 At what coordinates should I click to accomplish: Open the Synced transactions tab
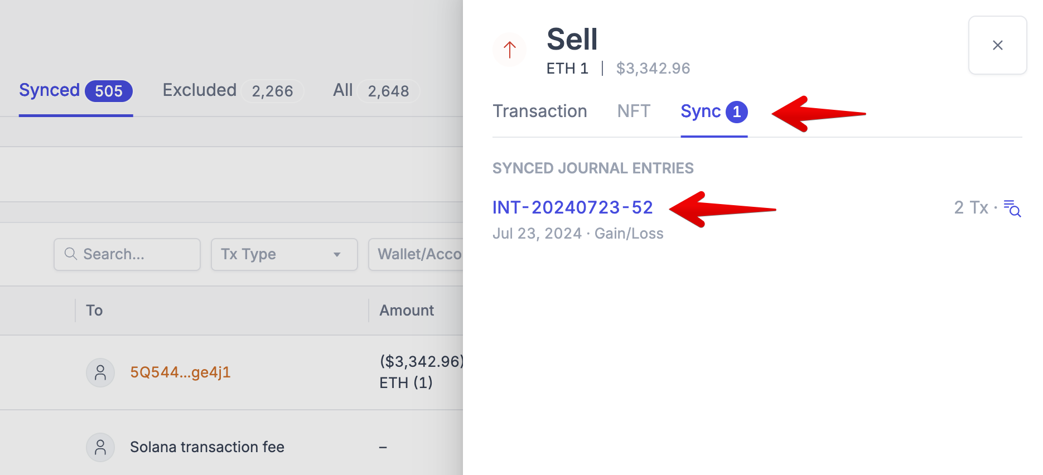[75, 91]
